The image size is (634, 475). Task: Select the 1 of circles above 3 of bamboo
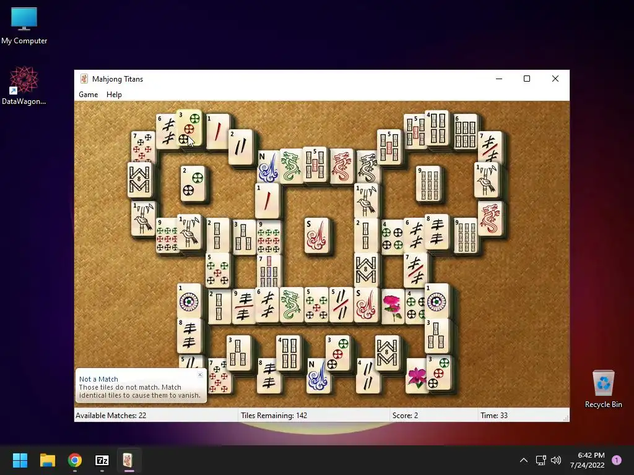(436, 301)
